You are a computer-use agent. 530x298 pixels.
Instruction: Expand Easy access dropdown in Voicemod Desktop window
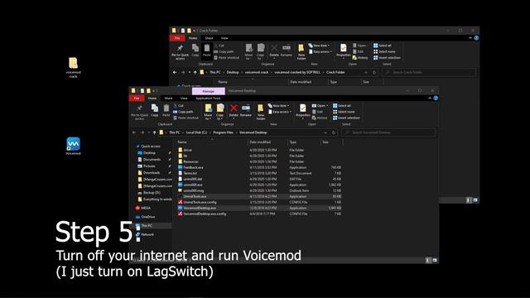coord(280,112)
